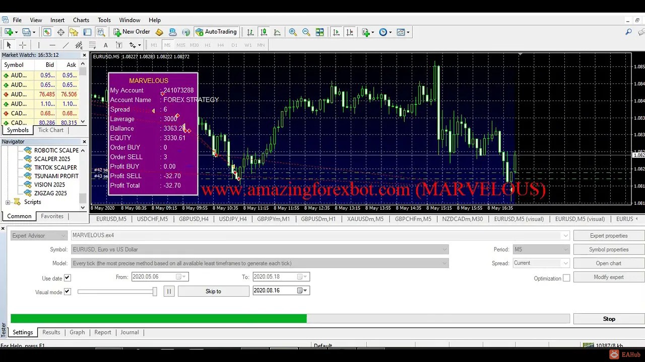Draw a horizontal line tool

[52, 45]
